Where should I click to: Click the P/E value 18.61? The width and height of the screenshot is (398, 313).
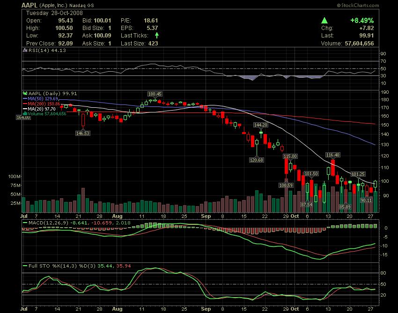click(151, 21)
